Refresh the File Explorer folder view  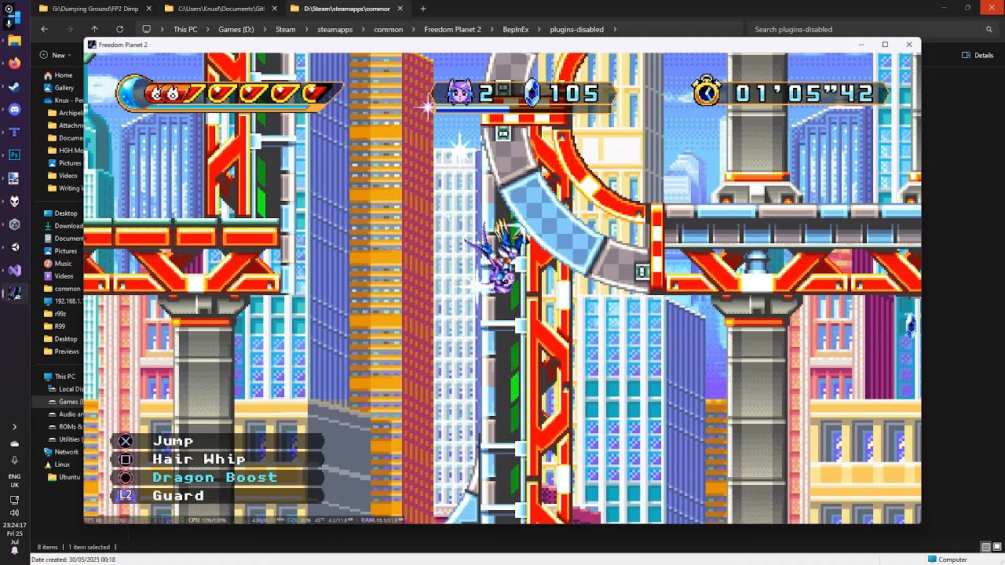point(119,29)
